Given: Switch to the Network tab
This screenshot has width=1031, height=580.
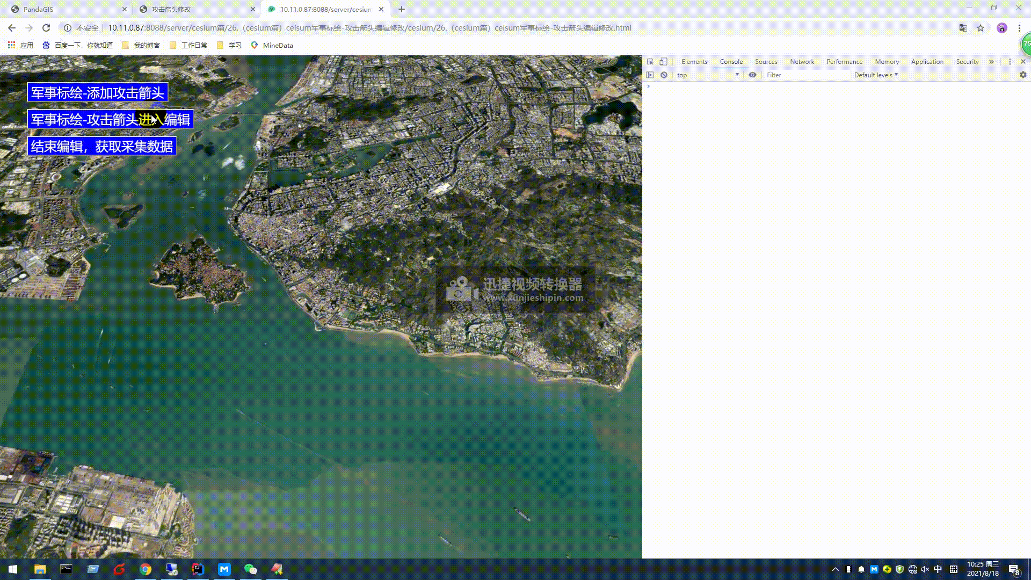Looking at the screenshot, I should pyautogui.click(x=802, y=62).
